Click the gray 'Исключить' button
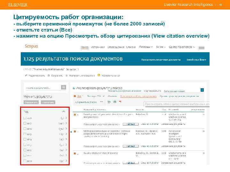This screenshot has width=230, height=172. coord(48,102)
